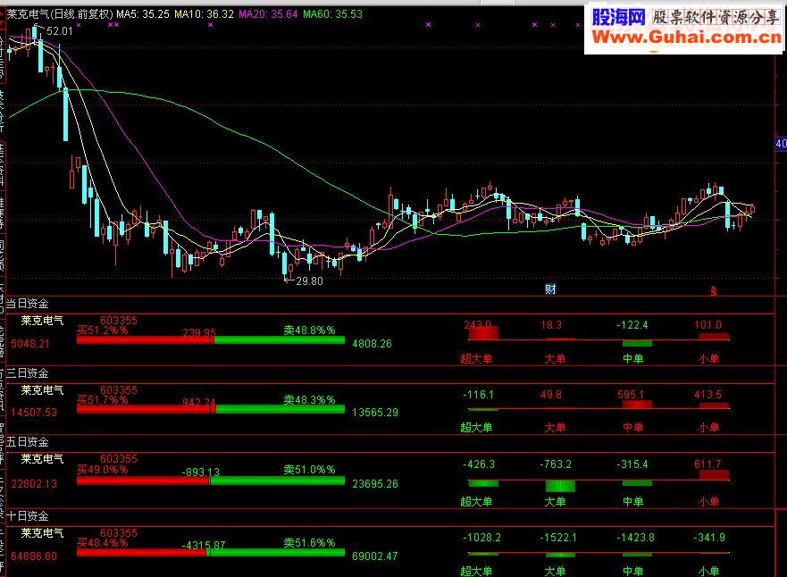Click the 买49.0%% label
Image resolution: width=787 pixels, height=577 pixels.
tap(103, 470)
